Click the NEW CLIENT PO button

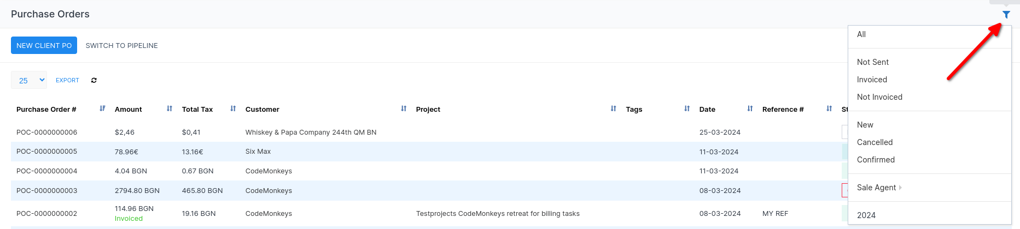pos(44,45)
